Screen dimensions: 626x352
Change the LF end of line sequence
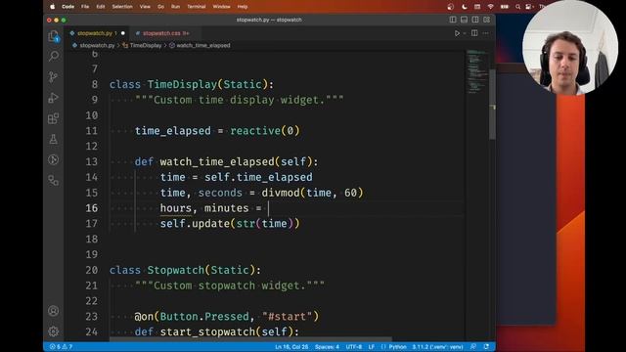coord(372,347)
